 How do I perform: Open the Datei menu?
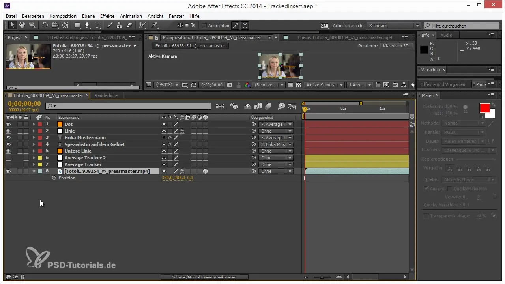click(x=11, y=16)
